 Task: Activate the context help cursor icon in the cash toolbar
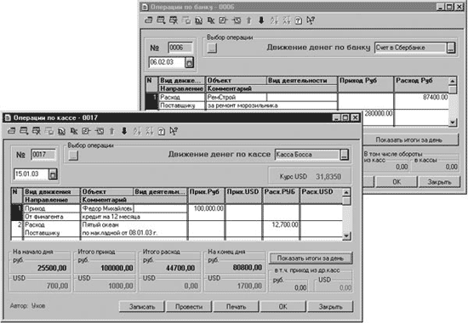click(174, 131)
